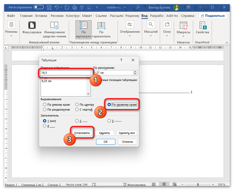234x190 pixels.
Task: Open the Help ribbon tab
Action: tap(188, 16)
